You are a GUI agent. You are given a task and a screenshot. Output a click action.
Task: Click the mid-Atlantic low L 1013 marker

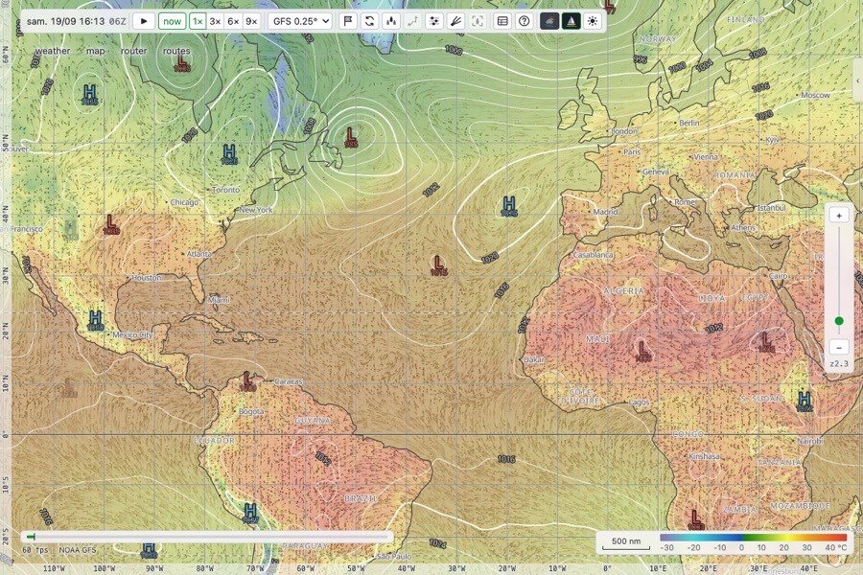438,264
